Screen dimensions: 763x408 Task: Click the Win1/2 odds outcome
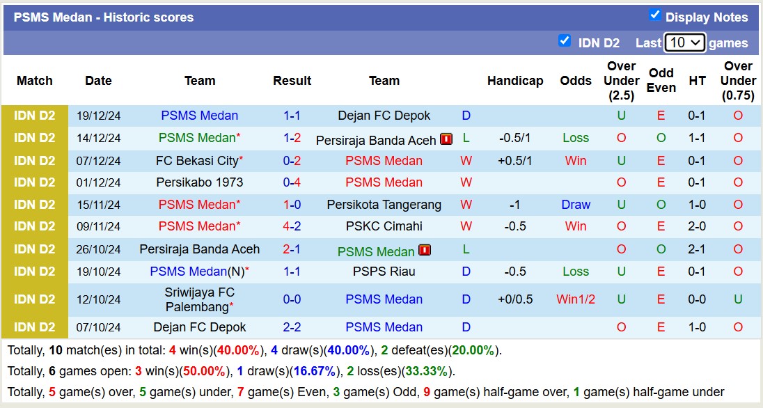pyautogui.click(x=576, y=299)
